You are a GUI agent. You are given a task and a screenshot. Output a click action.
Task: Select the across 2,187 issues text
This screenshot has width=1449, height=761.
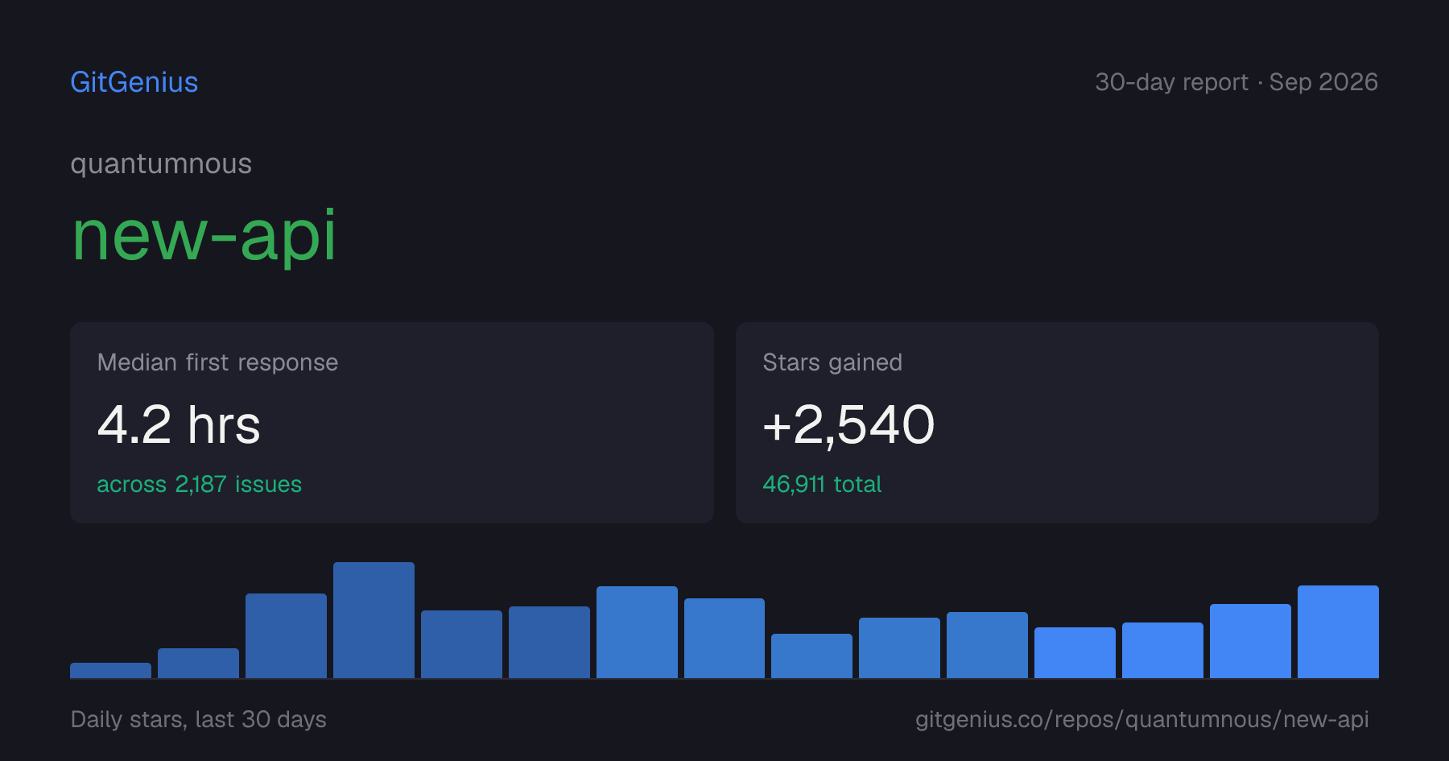[x=200, y=484]
